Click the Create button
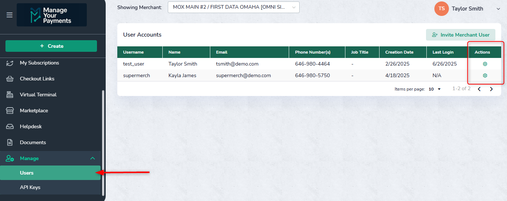 click(51, 46)
